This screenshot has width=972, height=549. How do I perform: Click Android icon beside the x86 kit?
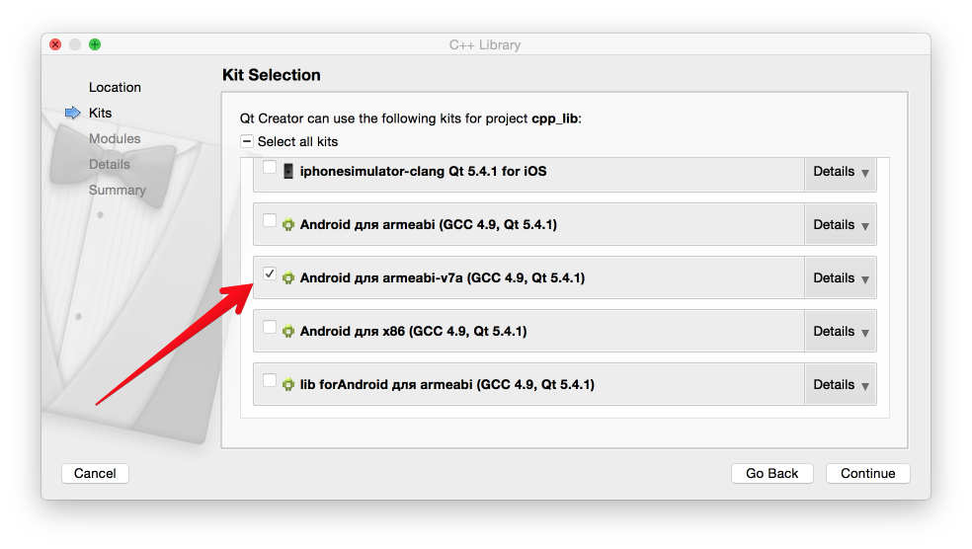288,332
